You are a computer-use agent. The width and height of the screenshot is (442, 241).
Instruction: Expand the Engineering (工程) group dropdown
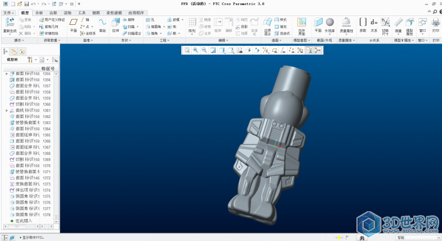coord(165,40)
